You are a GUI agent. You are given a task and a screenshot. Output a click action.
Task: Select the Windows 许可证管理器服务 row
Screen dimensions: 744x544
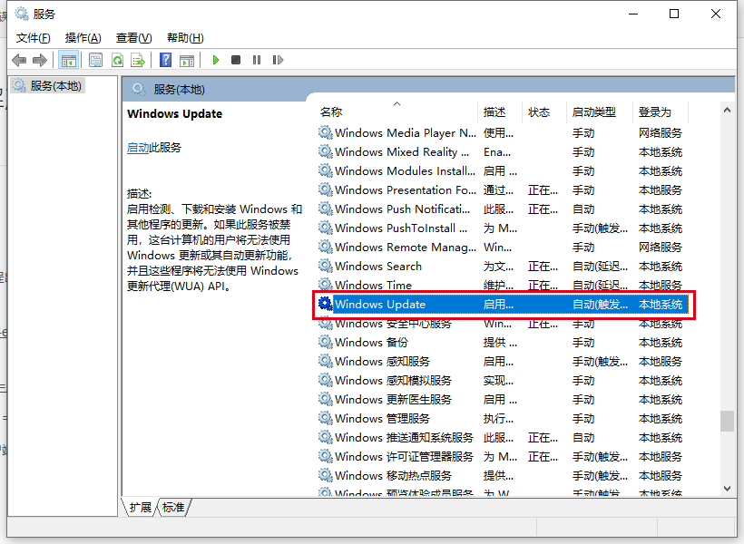(x=503, y=456)
